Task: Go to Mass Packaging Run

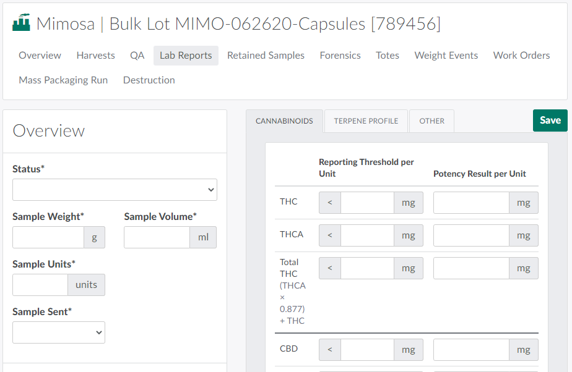Action: tap(63, 80)
